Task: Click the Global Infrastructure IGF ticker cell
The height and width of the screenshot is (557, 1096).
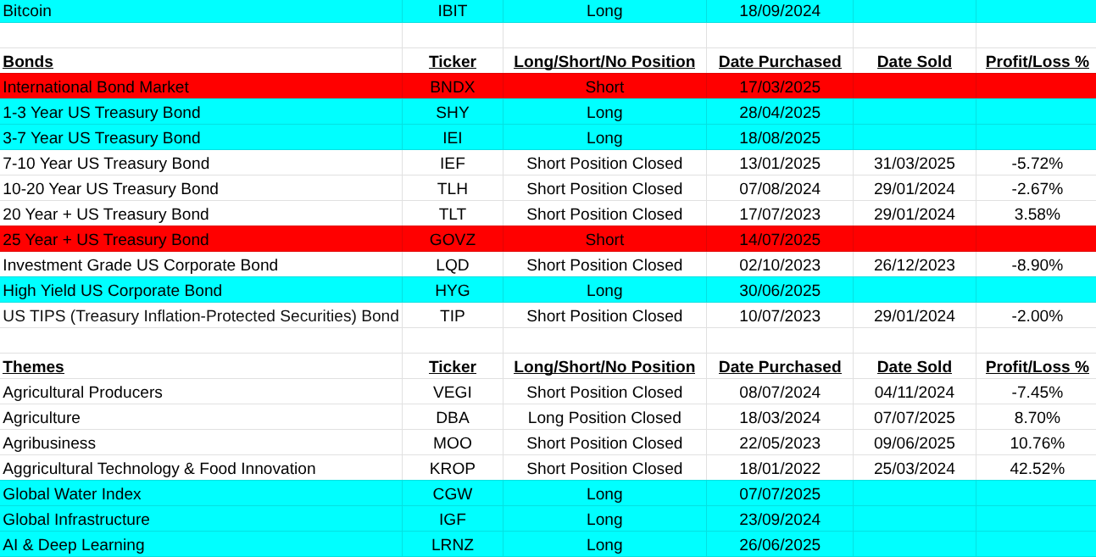Action: pyautogui.click(x=452, y=520)
